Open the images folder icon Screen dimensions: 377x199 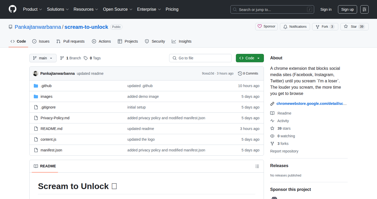point(36,96)
